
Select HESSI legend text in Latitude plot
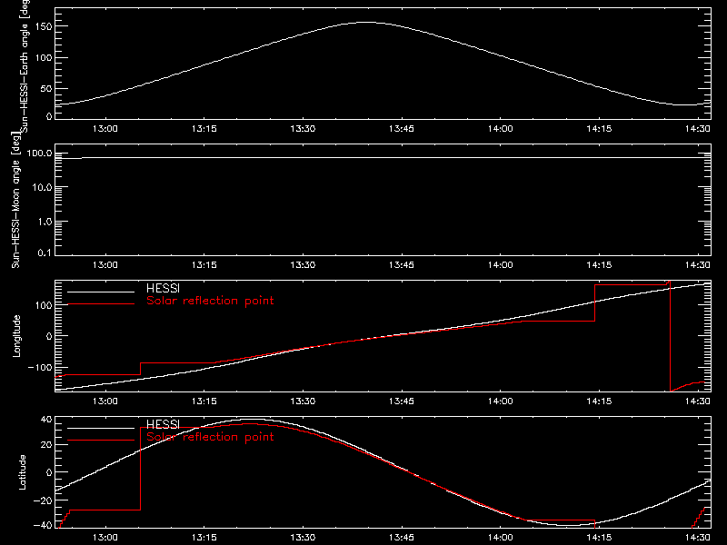point(163,424)
